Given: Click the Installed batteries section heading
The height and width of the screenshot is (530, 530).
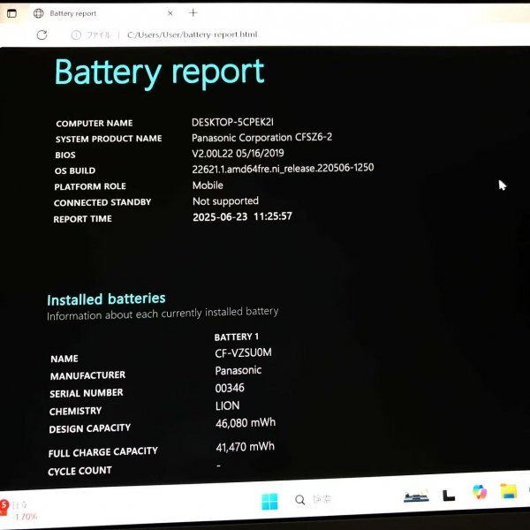Looking at the screenshot, I should point(107,299).
